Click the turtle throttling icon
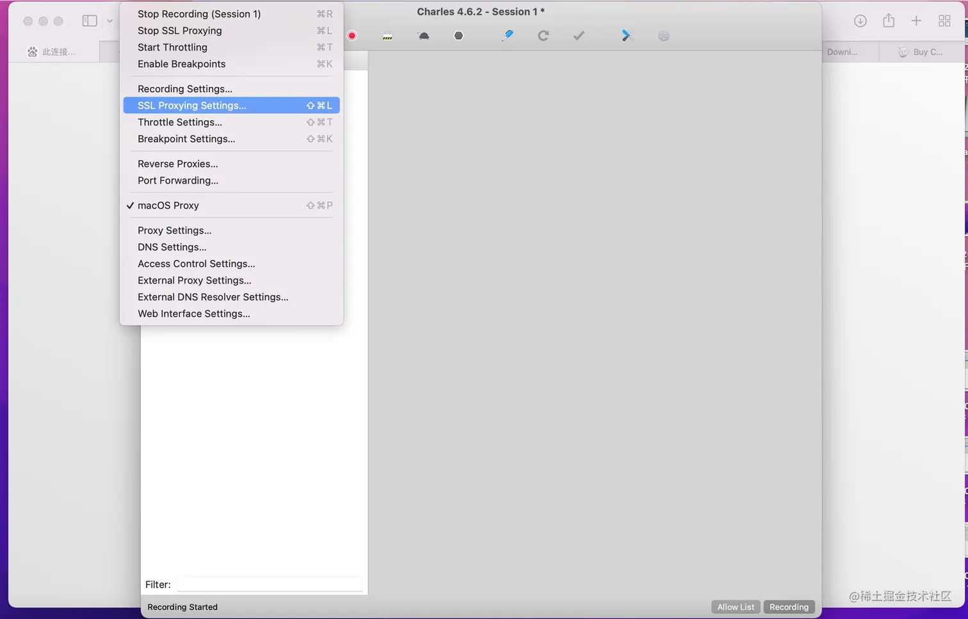 tap(423, 36)
